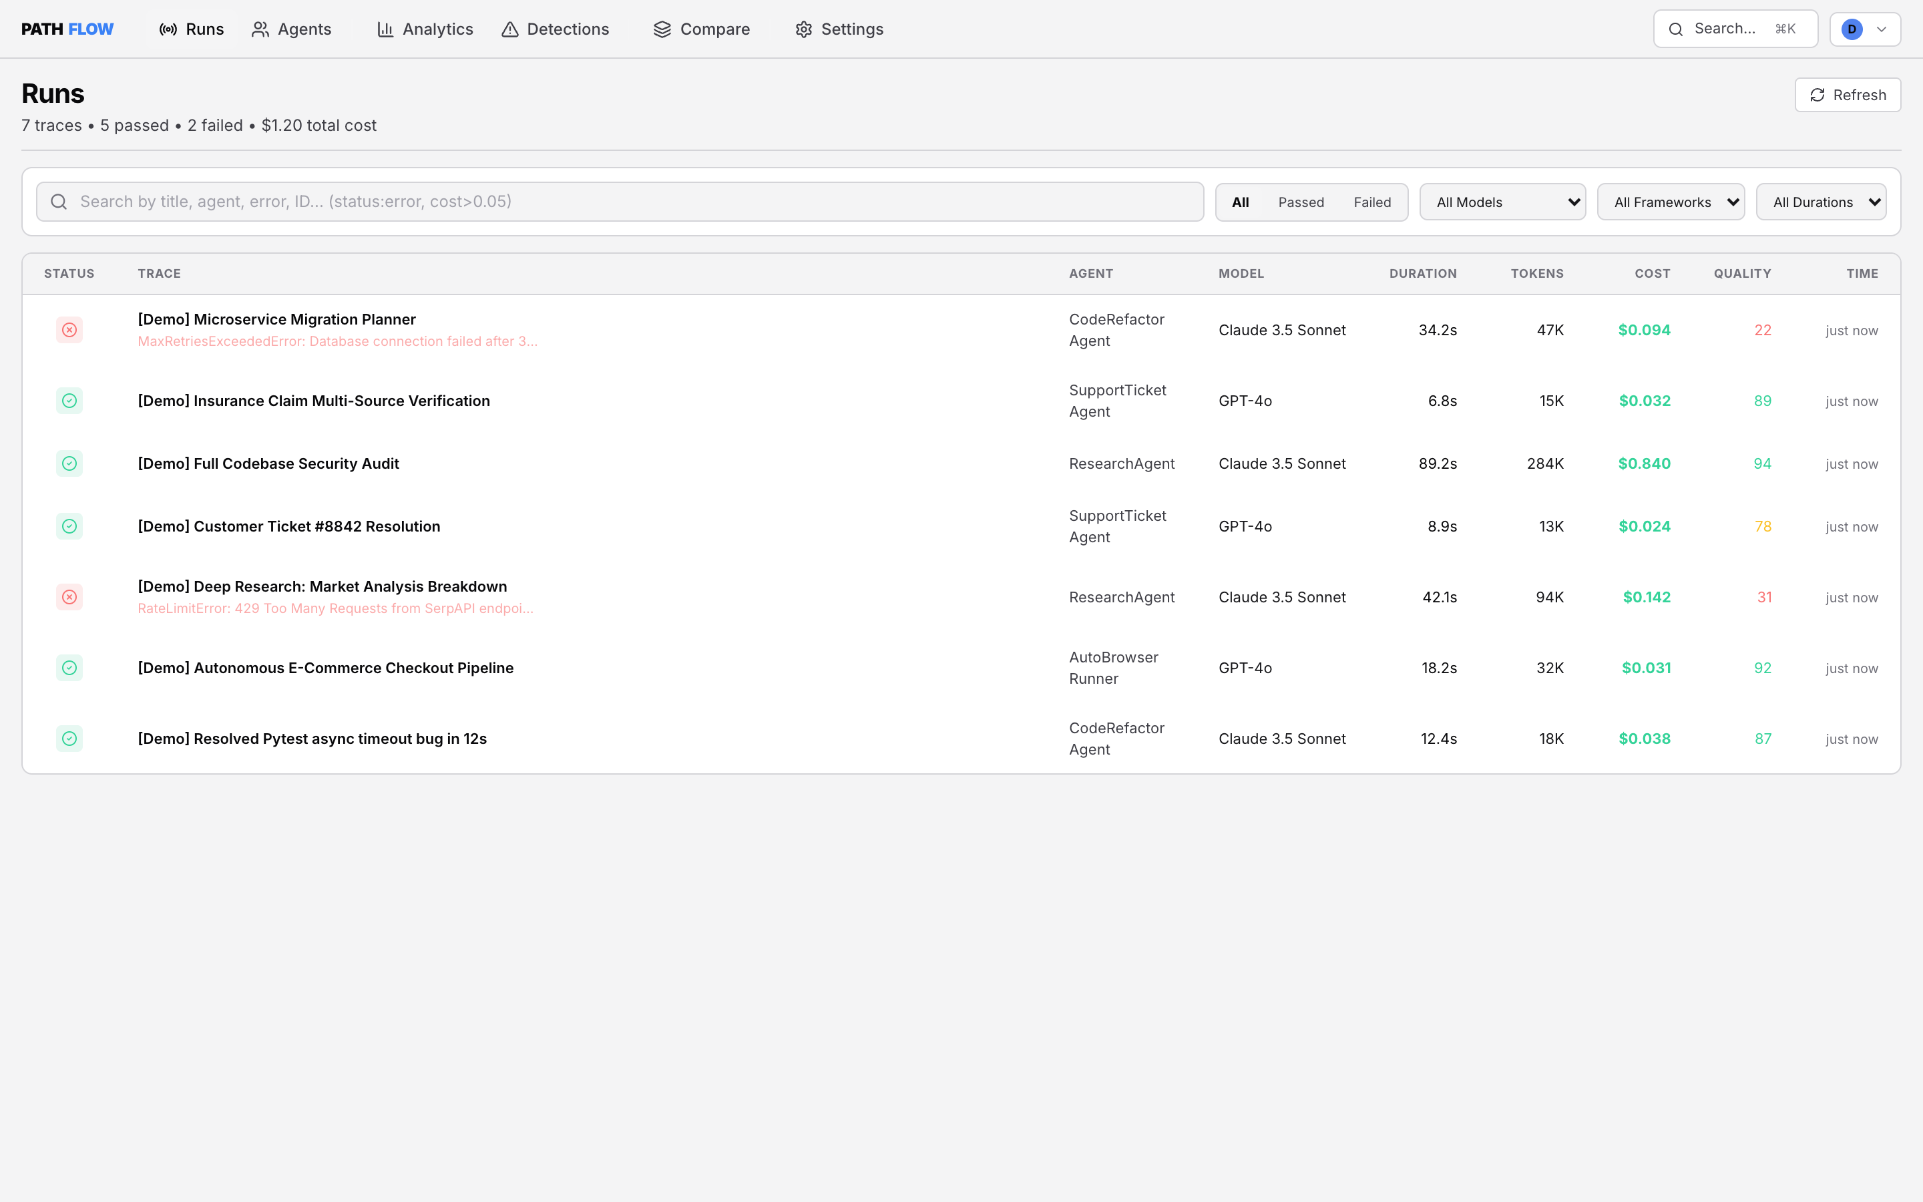The image size is (1923, 1202).
Task: Click the Settings gear icon
Action: tap(803, 29)
